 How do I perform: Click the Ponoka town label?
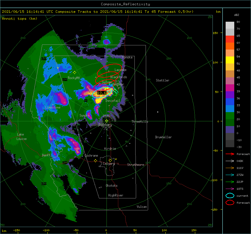[127, 57]
